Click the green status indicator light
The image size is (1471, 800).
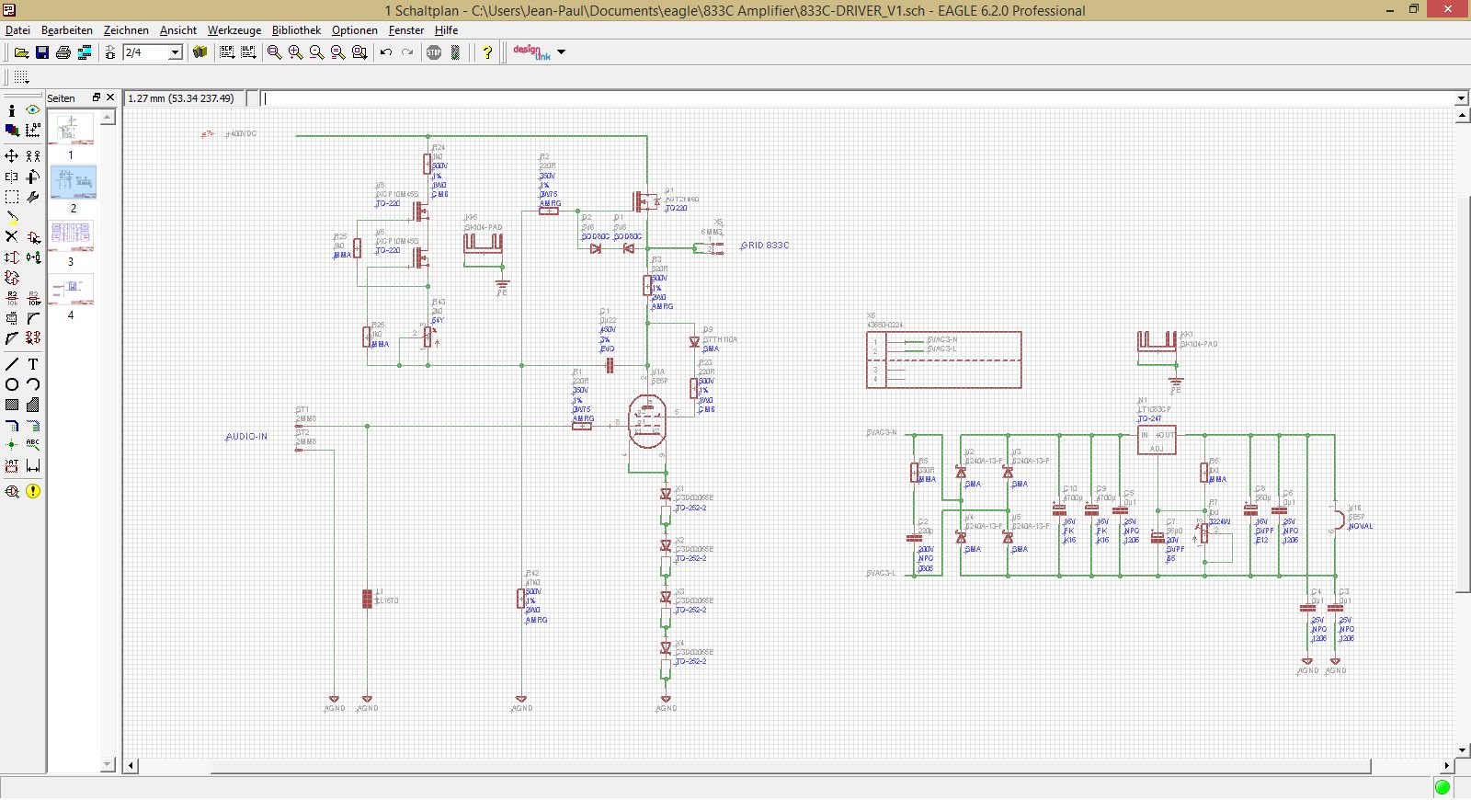point(1442,787)
